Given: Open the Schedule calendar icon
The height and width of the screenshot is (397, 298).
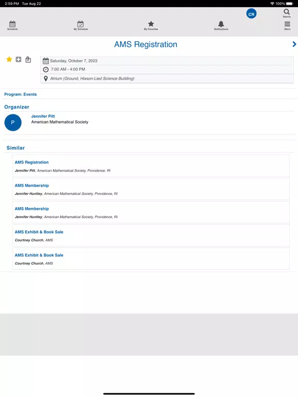Looking at the screenshot, I should (12, 25).
